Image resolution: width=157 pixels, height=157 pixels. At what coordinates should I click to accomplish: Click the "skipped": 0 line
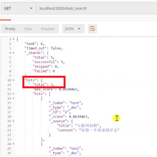click(46, 66)
